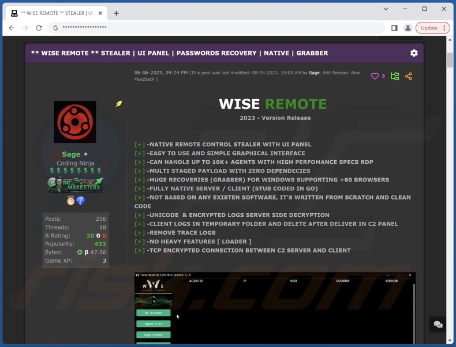Click the thread title WISE REMOTE STEALER
Image resolution: width=456 pixels, height=347 pixels.
180,53
